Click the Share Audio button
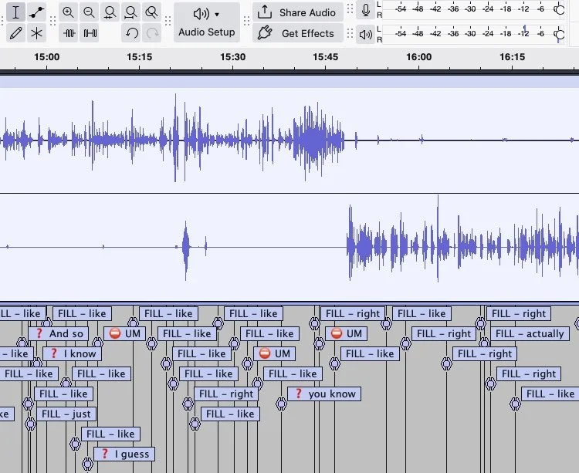This screenshot has width=579, height=473. [x=298, y=12]
